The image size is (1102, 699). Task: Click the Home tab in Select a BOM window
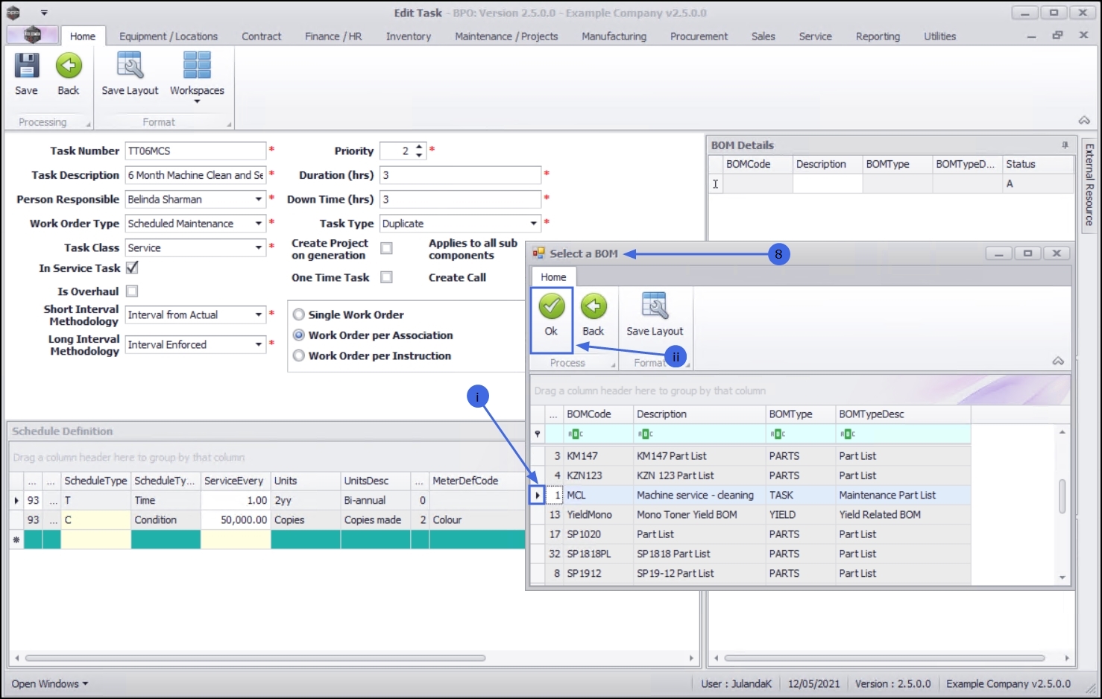click(x=553, y=276)
